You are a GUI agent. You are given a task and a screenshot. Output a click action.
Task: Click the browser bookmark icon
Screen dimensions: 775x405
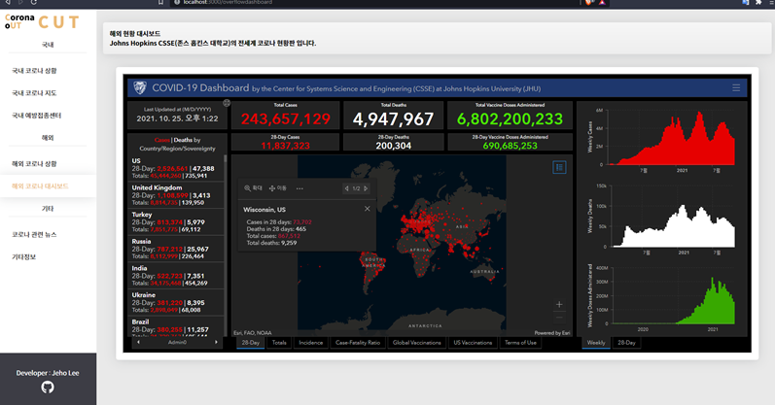click(x=160, y=3)
